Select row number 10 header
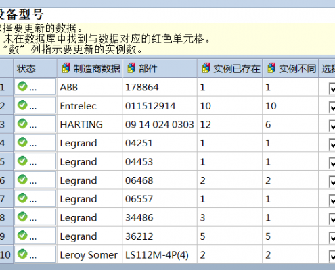Screen dimensions: 335x270 click(x=6, y=254)
